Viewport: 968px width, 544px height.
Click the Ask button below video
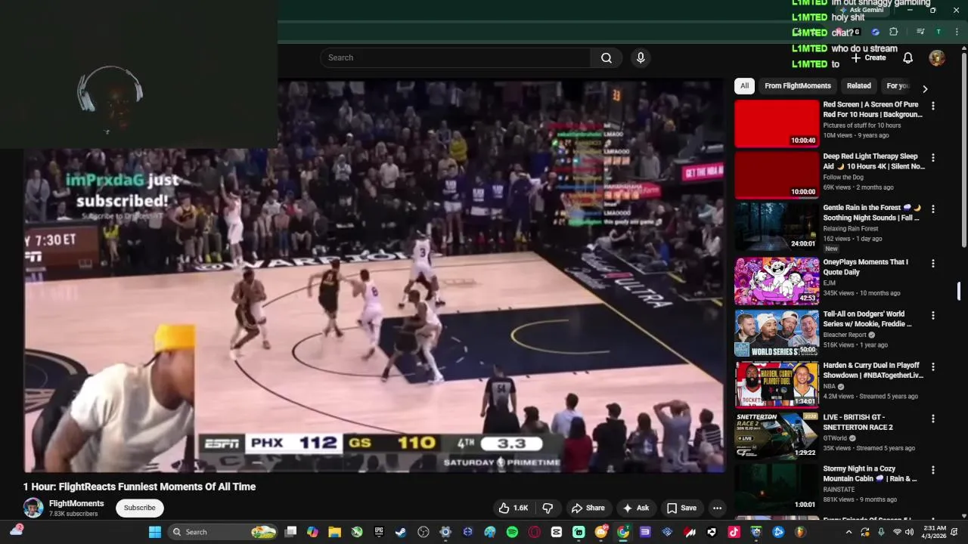[635, 508]
